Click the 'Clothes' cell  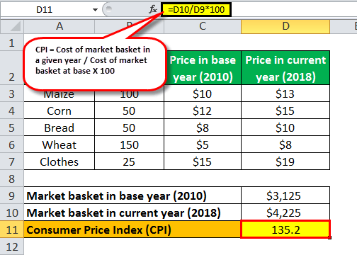tap(59, 161)
